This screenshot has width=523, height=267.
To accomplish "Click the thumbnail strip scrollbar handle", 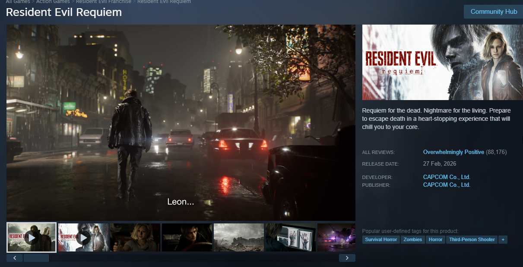I will pyautogui.click(x=36, y=258).
